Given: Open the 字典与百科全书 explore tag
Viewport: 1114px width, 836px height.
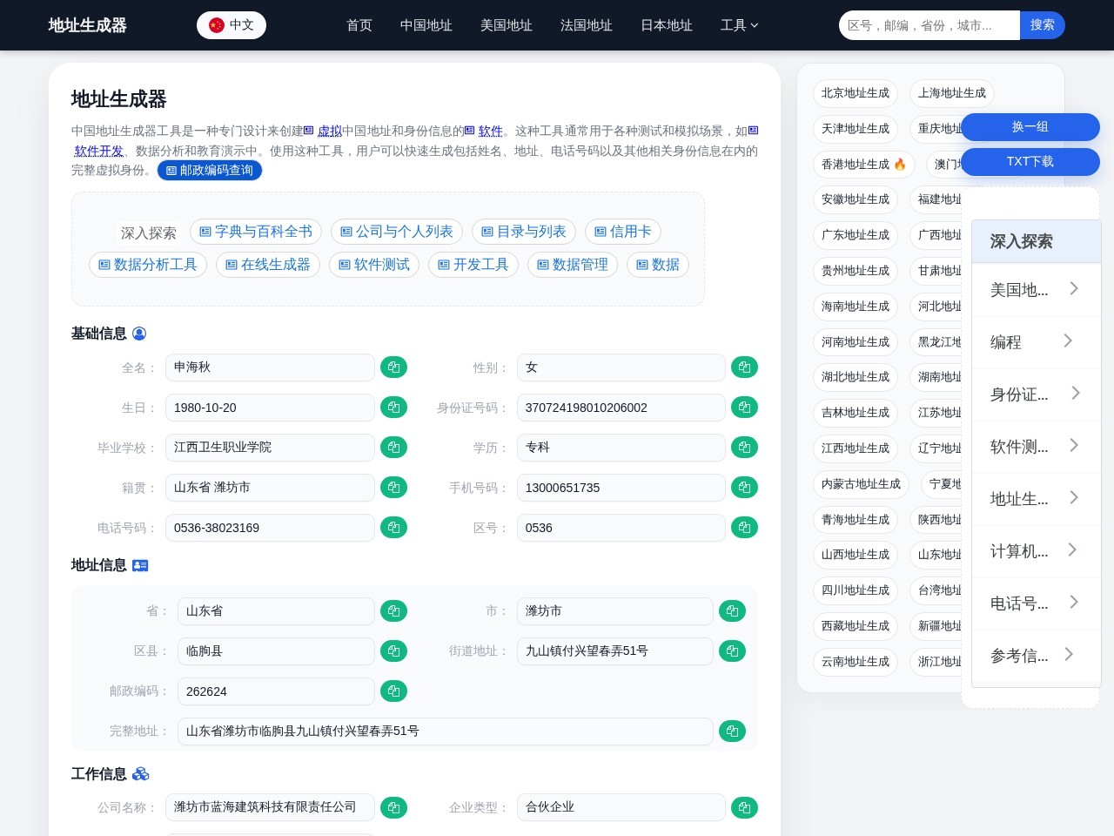Looking at the screenshot, I should coord(256,232).
